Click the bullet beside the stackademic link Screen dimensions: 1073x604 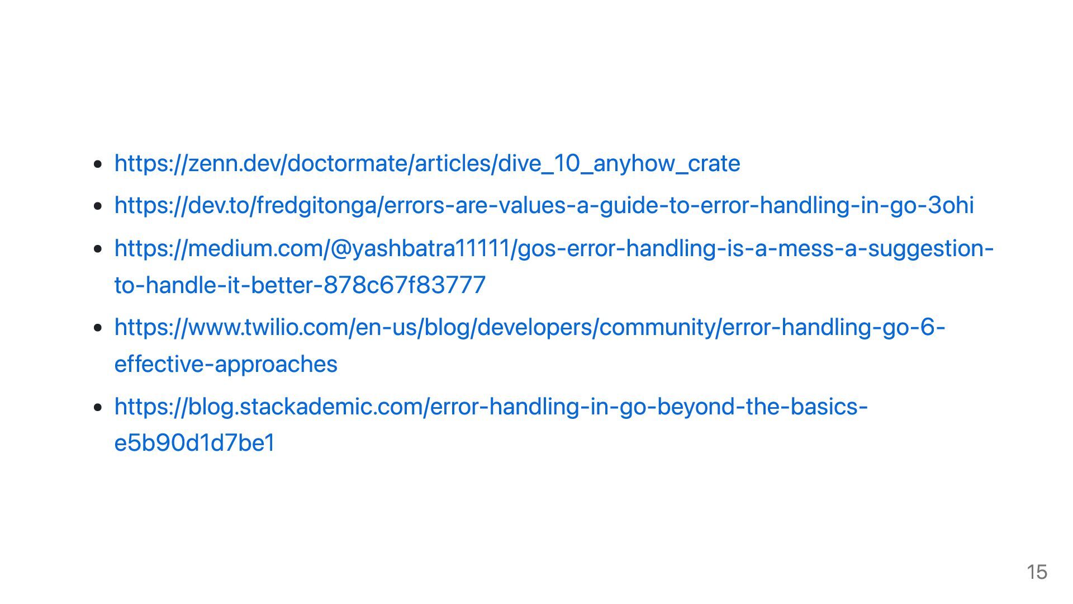(98, 407)
